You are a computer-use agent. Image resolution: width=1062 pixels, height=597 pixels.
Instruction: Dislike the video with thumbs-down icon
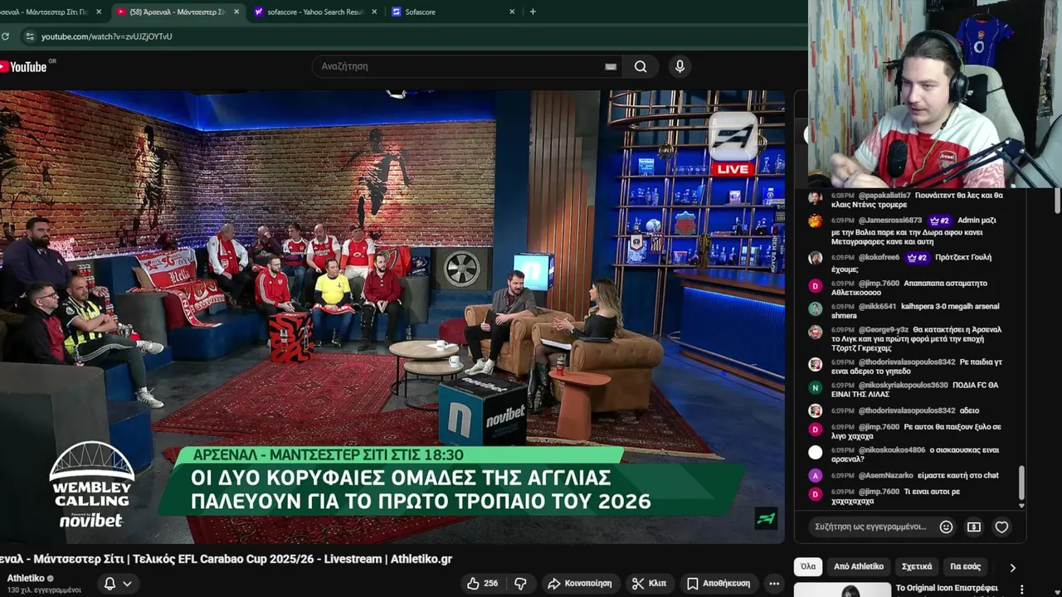point(520,583)
